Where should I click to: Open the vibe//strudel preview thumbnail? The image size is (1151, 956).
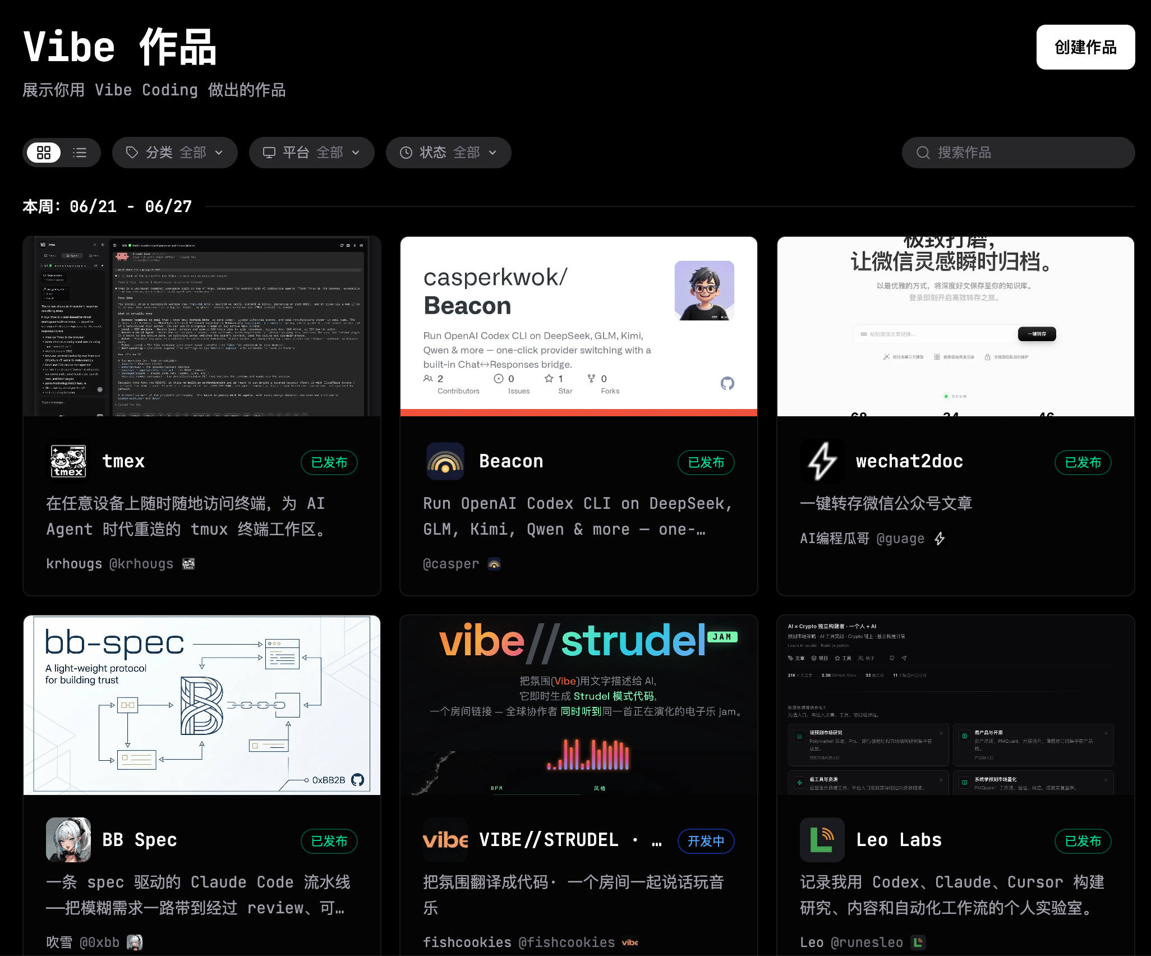579,705
